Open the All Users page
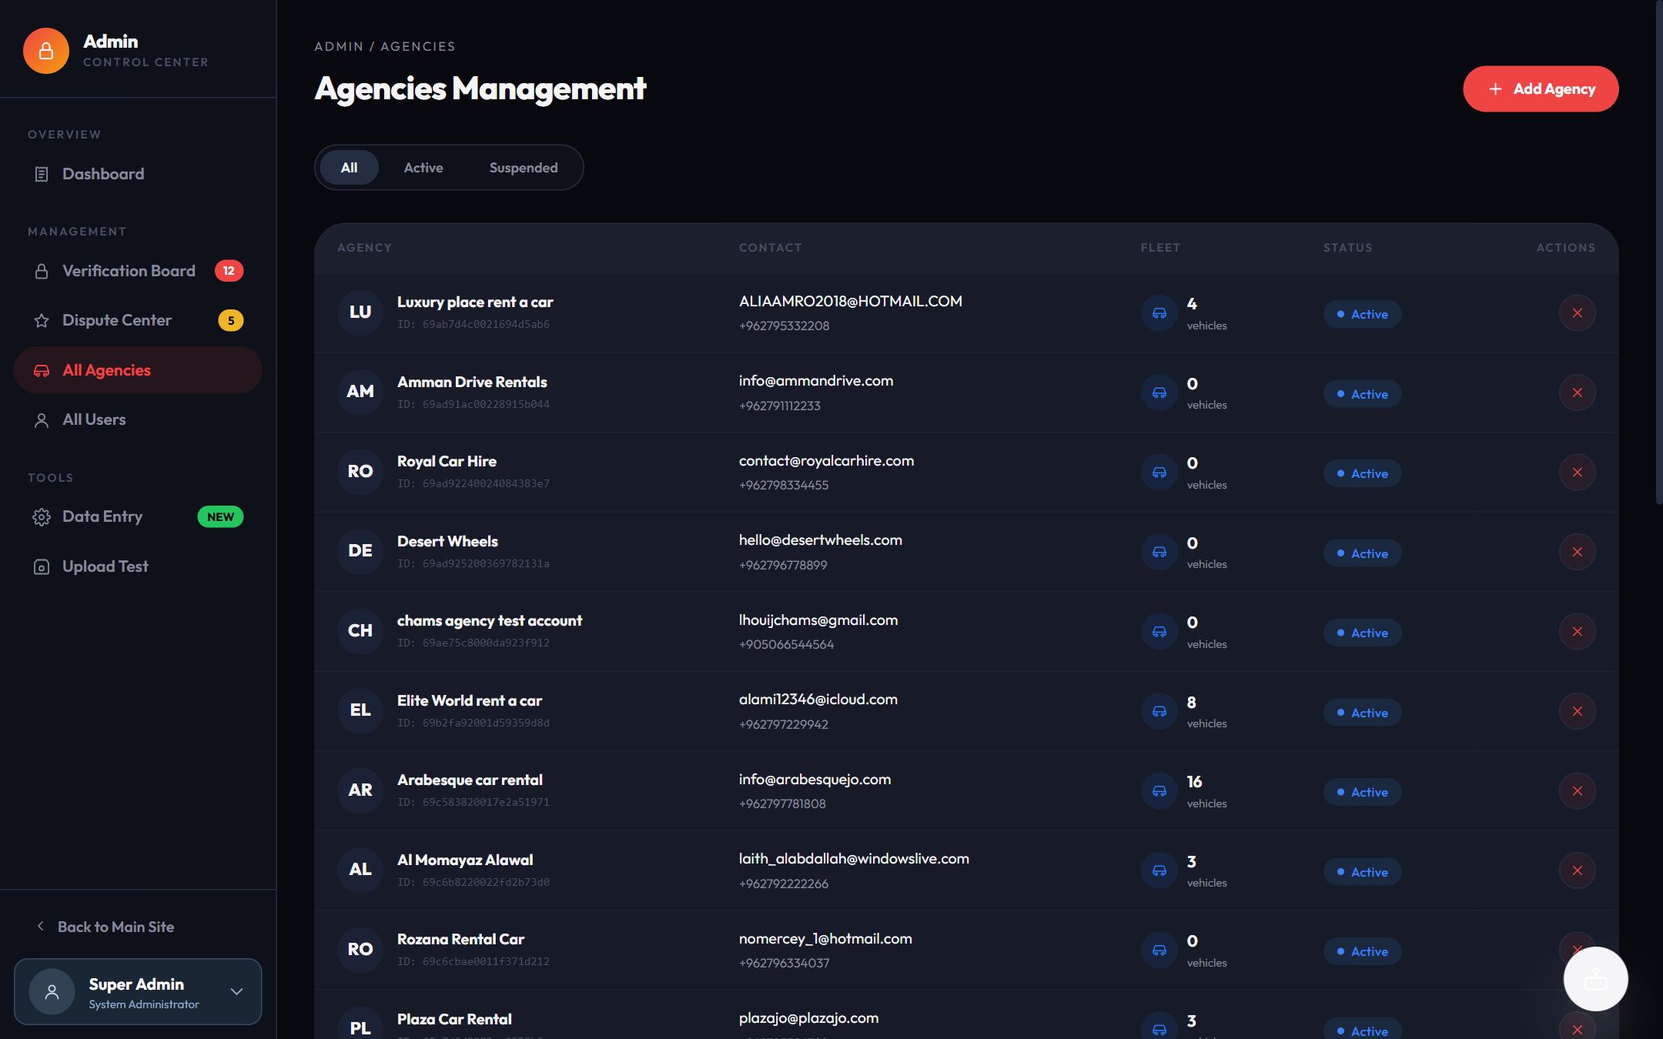1663x1039 pixels. pyautogui.click(x=138, y=420)
